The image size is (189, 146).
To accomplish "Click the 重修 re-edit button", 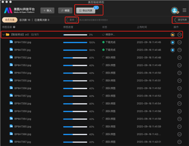I will (x=72, y=20).
